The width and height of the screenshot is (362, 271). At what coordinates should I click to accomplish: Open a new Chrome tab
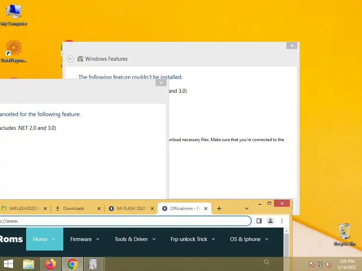219,209
